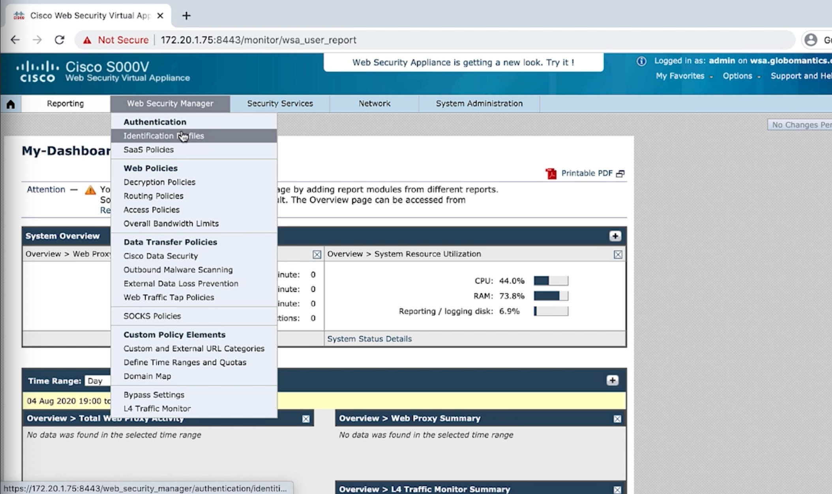Click the browser address bar URL
The height and width of the screenshot is (494, 832).
(x=259, y=40)
